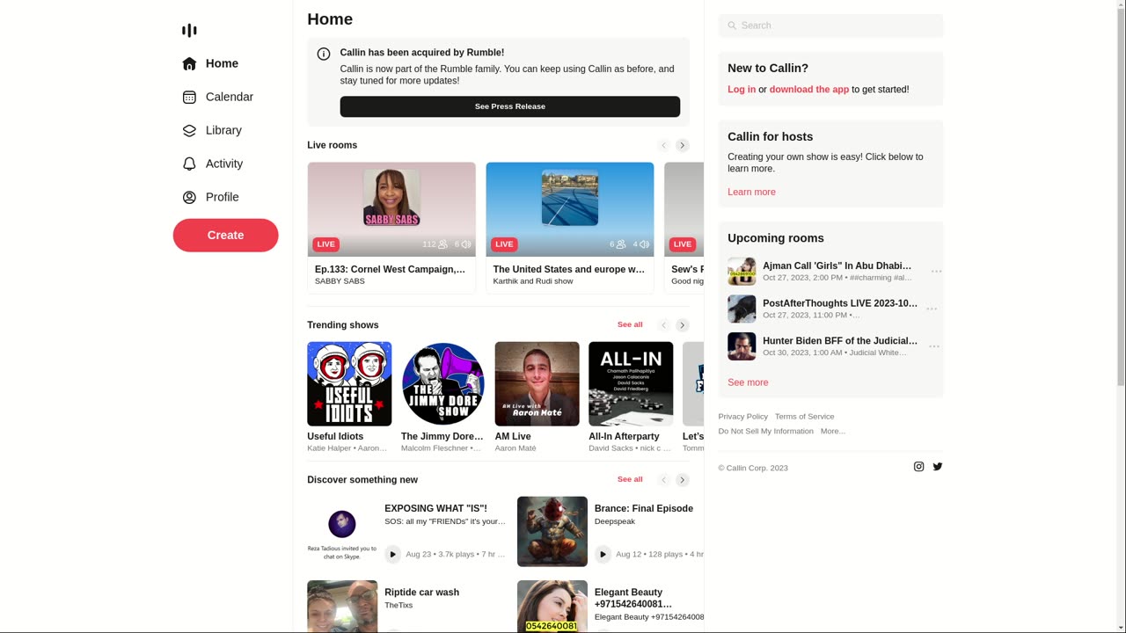Open Callin's Twitter icon
The height and width of the screenshot is (633, 1126).
[x=938, y=467]
